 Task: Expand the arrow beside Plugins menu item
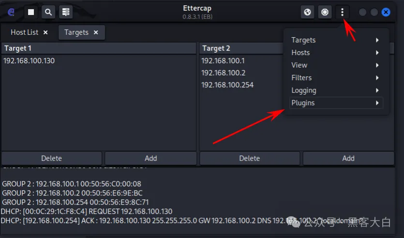pyautogui.click(x=377, y=103)
